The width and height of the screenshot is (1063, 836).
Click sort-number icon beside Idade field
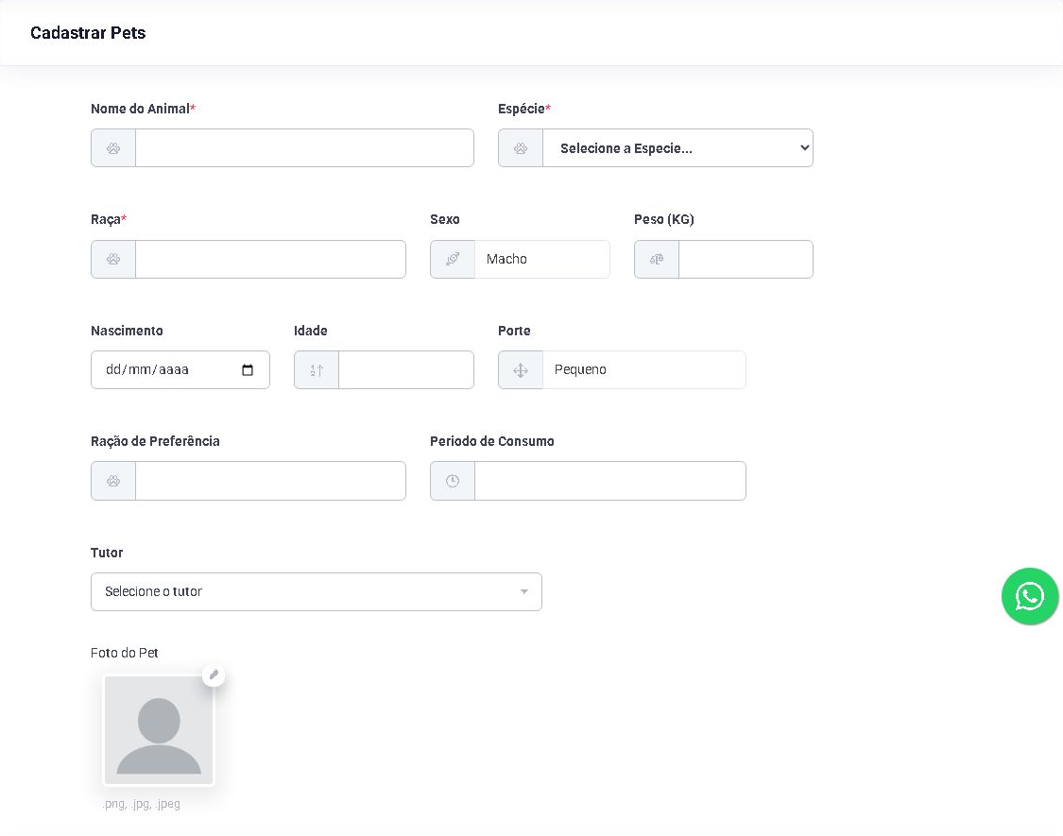[317, 370]
